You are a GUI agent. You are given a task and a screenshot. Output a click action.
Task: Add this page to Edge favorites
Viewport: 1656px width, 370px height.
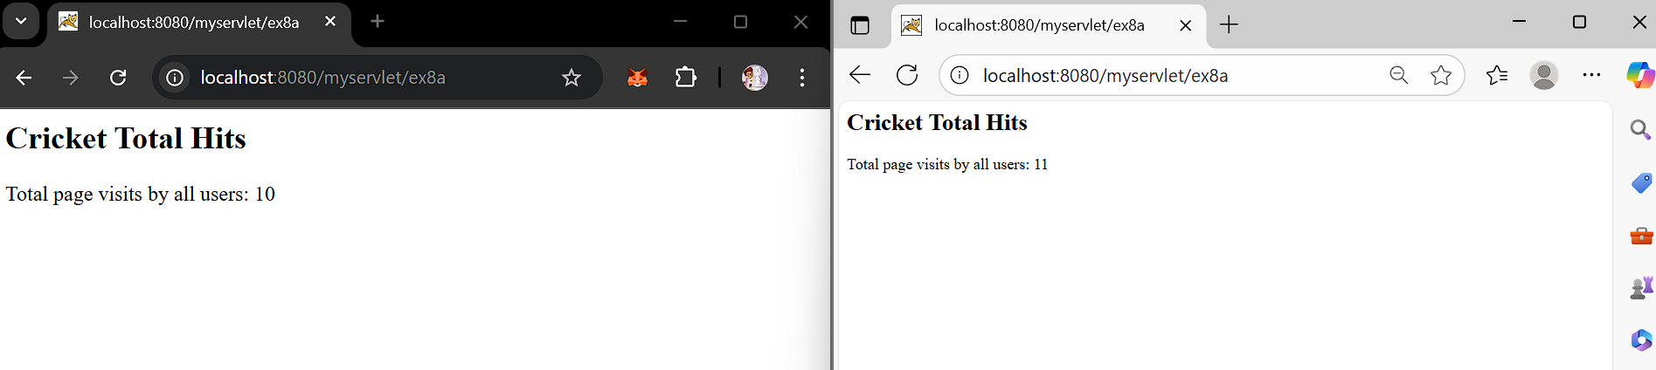(1441, 76)
